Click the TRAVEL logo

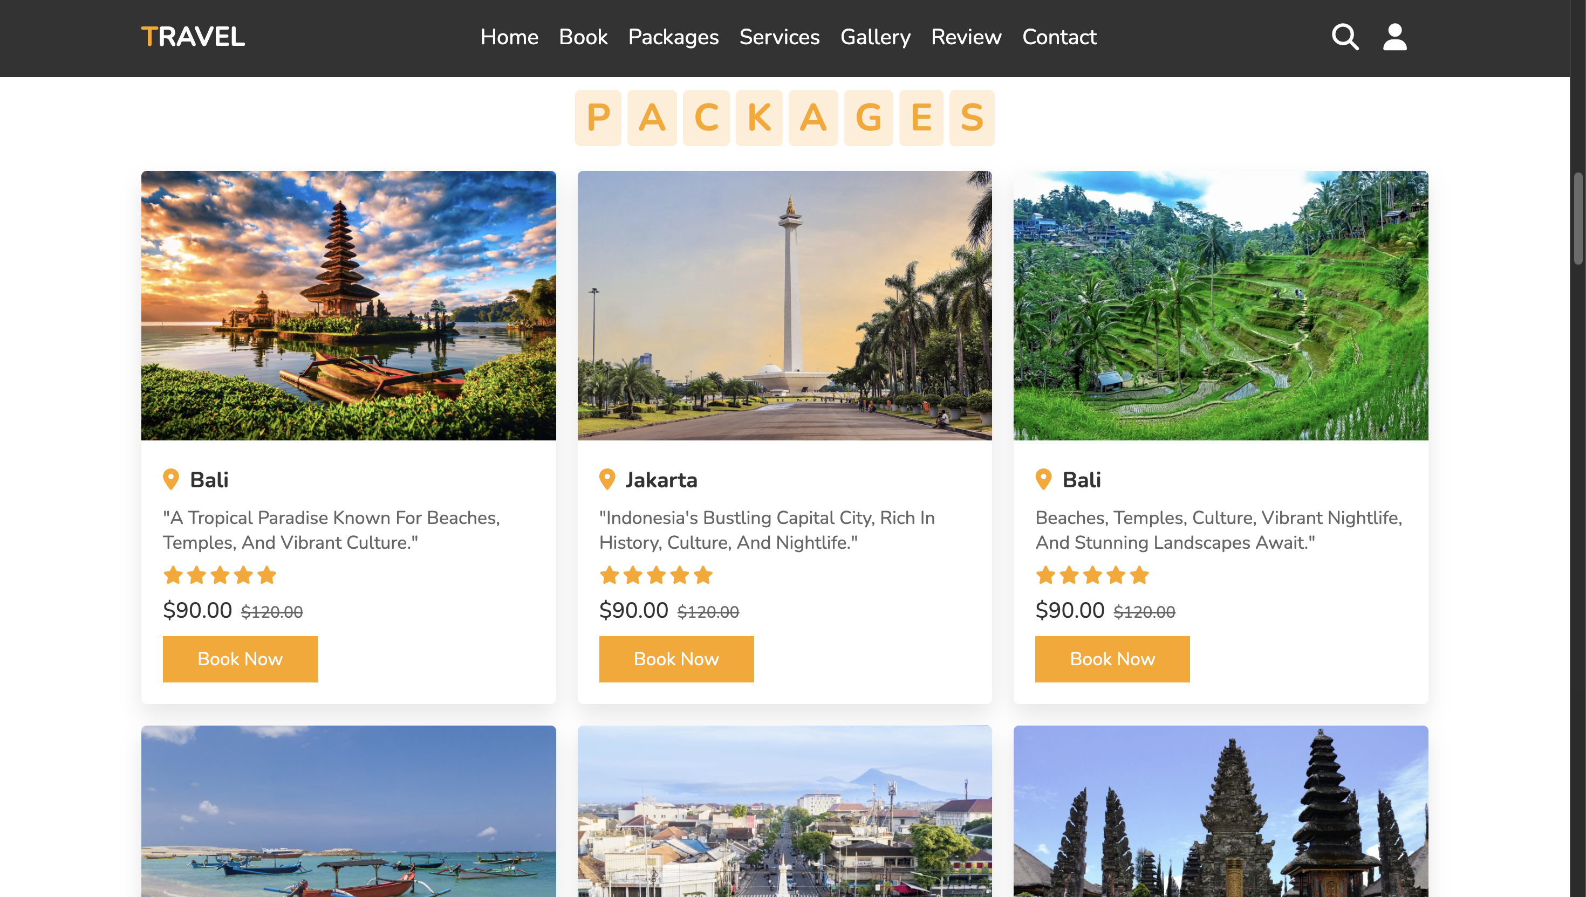(193, 37)
